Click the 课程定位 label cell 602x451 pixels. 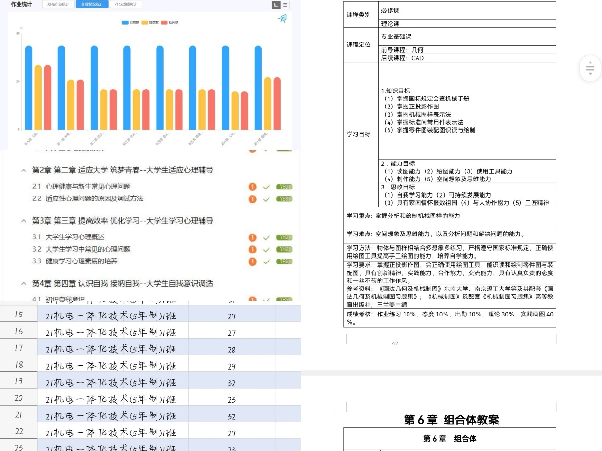(x=361, y=45)
